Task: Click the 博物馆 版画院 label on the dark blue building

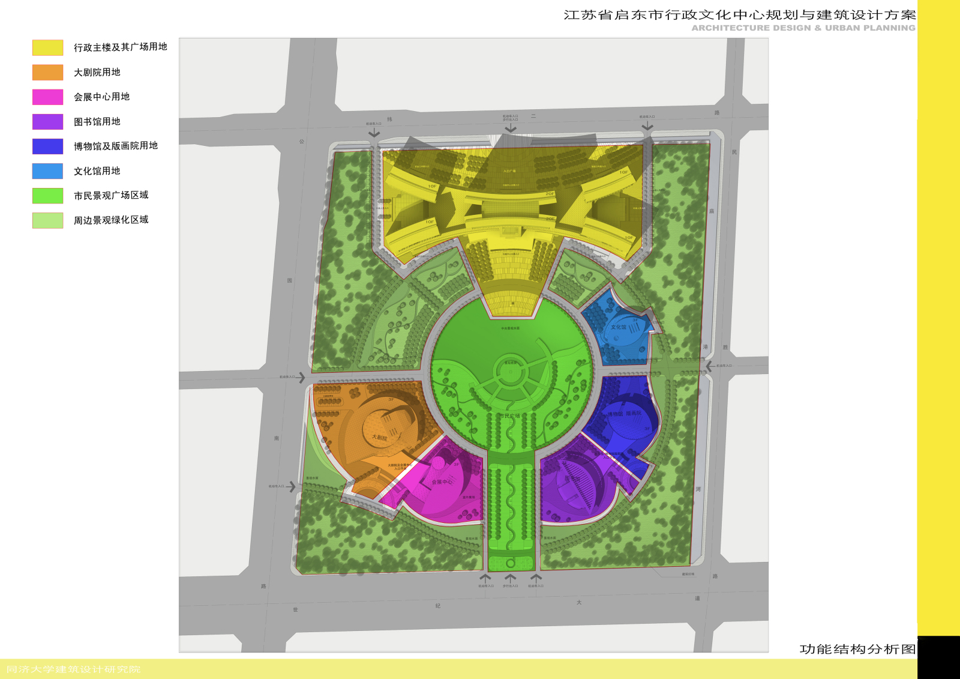Action: pyautogui.click(x=625, y=414)
